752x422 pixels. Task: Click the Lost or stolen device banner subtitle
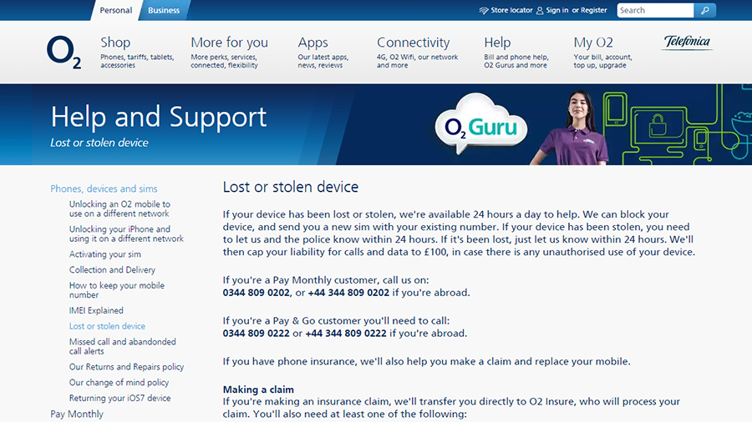pyautogui.click(x=99, y=143)
